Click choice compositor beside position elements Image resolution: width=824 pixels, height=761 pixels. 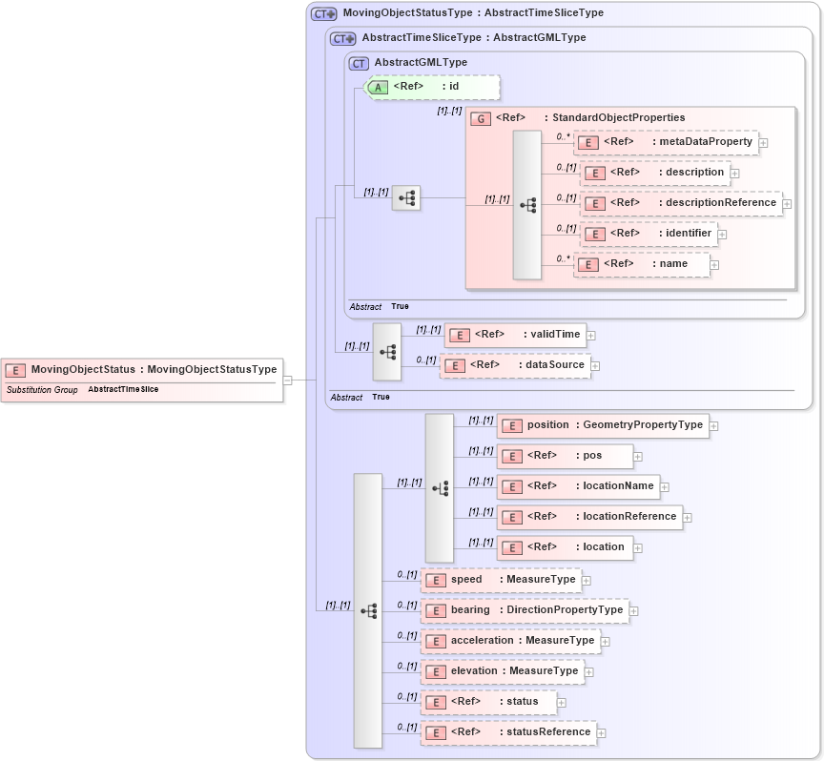(440, 488)
